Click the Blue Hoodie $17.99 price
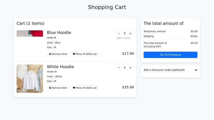Screen dimensions: 214x120 point(128,54)
